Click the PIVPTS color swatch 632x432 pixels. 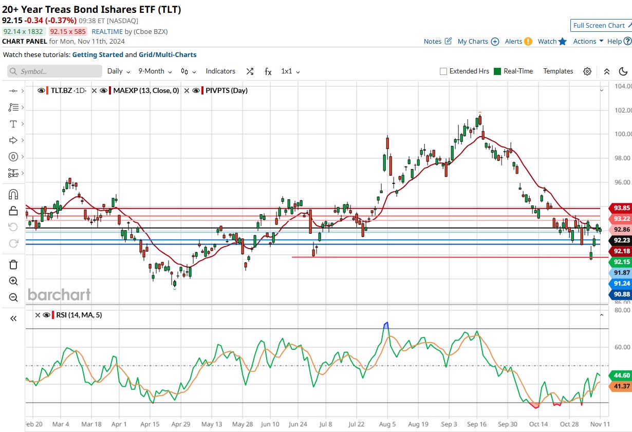(203, 90)
